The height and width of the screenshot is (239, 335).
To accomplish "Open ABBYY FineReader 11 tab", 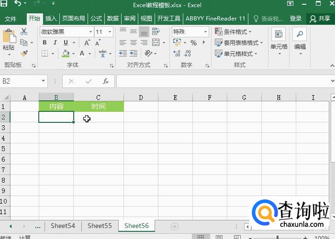I will [215, 19].
